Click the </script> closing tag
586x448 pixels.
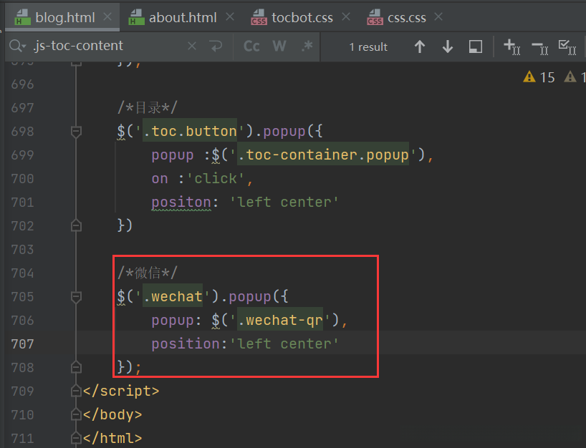tap(121, 391)
